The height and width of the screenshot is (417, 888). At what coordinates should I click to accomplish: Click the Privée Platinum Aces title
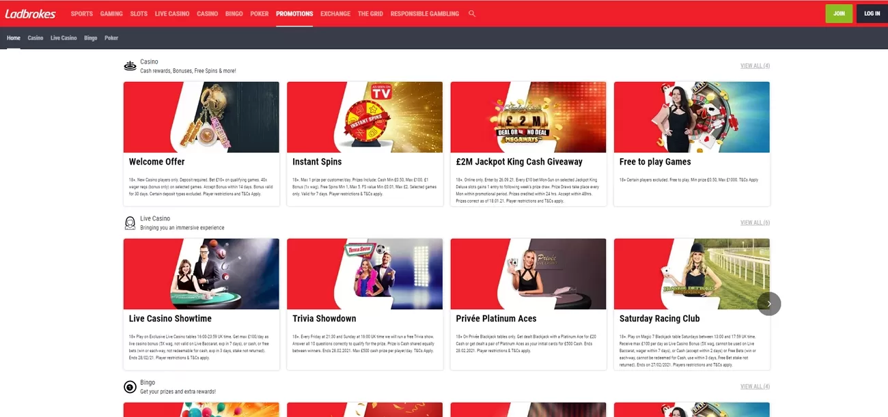(496, 319)
